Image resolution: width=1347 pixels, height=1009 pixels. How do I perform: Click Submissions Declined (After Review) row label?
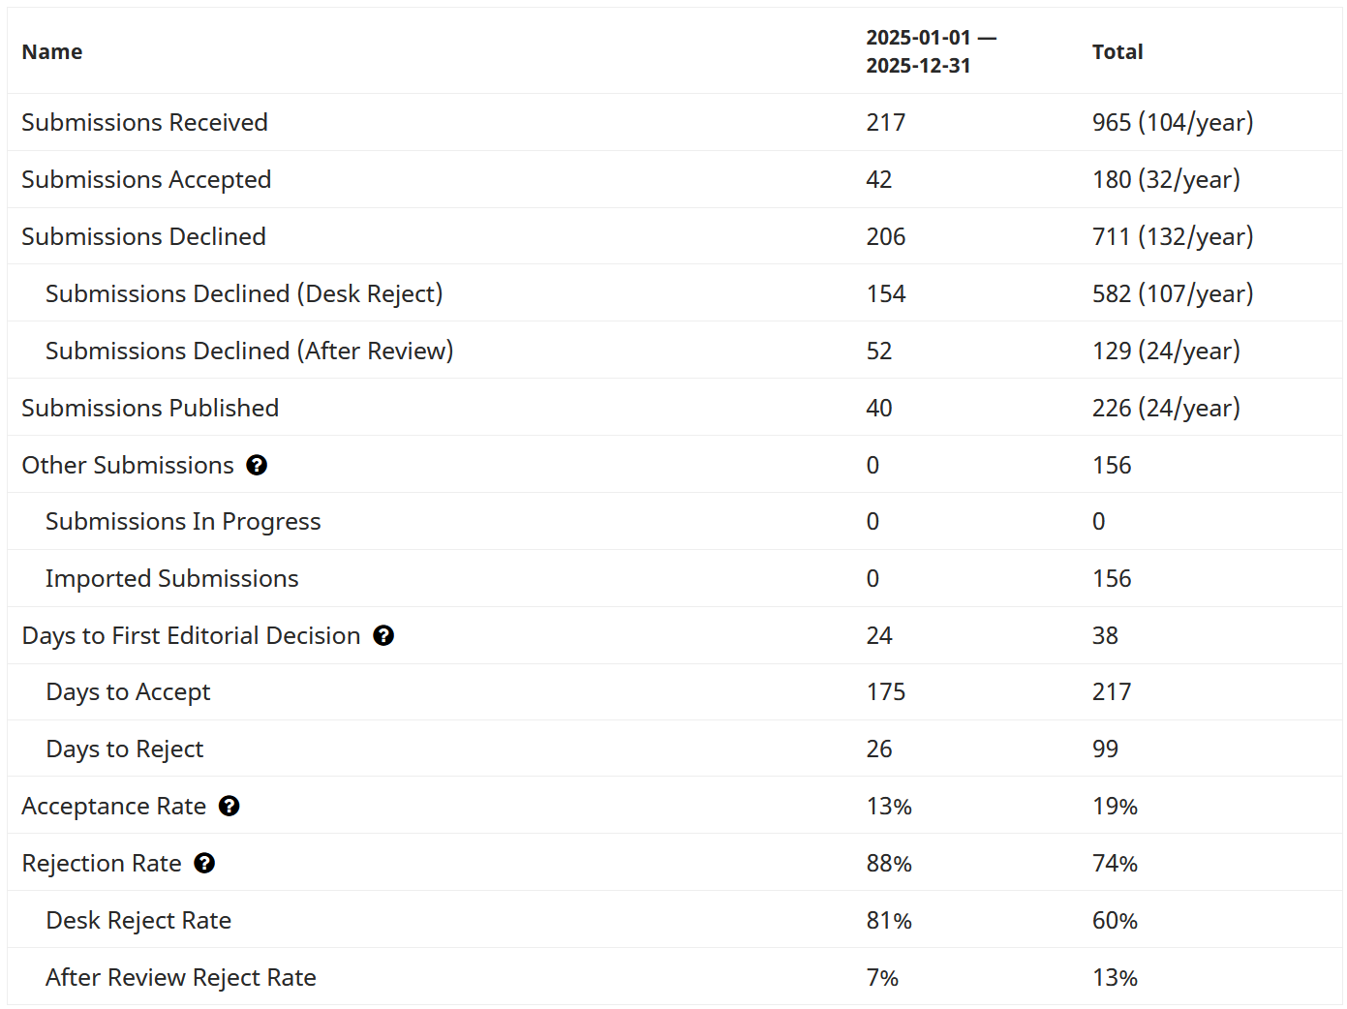[x=249, y=352]
